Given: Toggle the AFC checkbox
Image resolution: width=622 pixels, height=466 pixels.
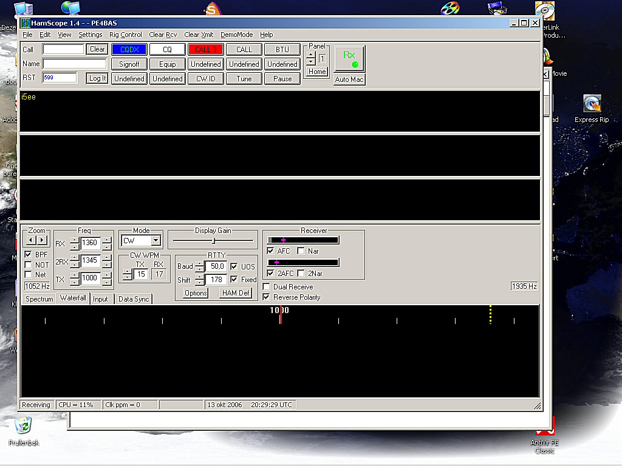Looking at the screenshot, I should 270,251.
